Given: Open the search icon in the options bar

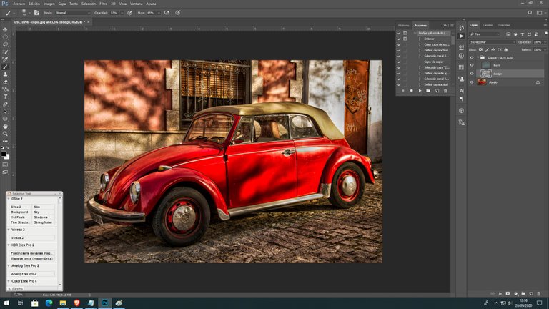Looking at the screenshot, I should [530, 13].
